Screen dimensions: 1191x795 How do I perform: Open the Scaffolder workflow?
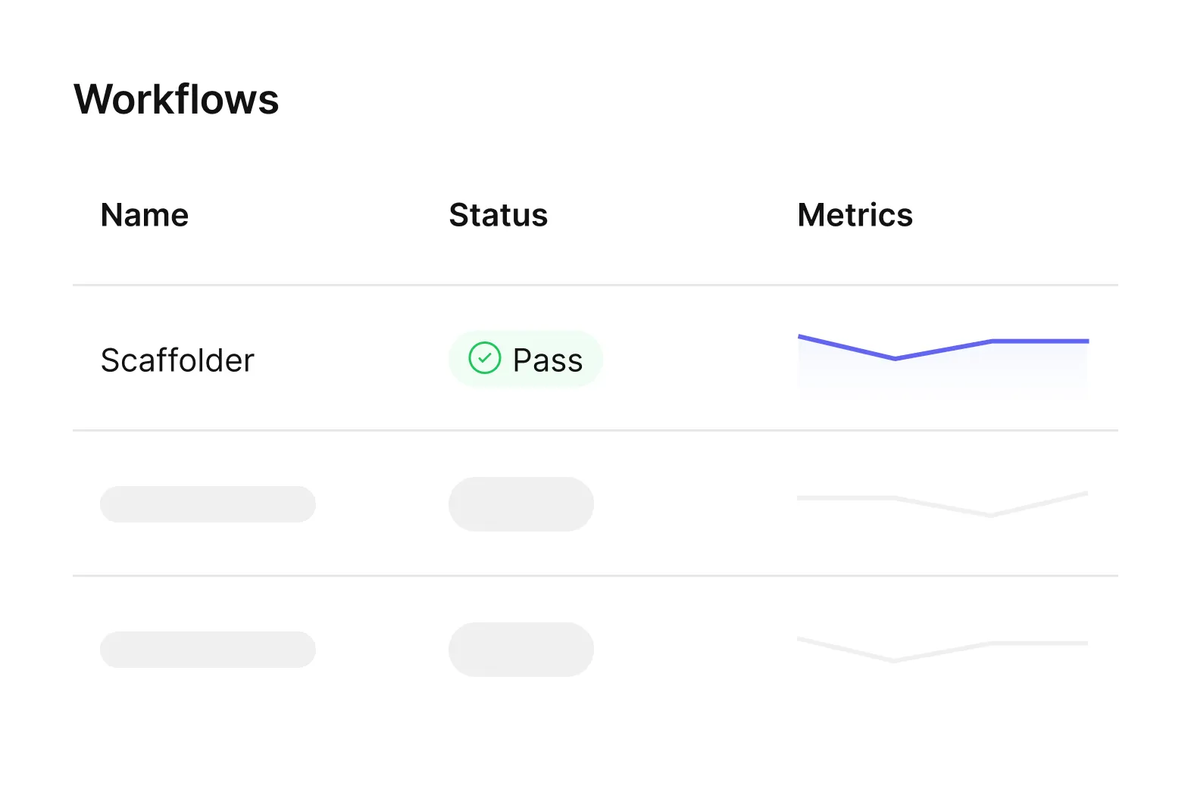(177, 360)
